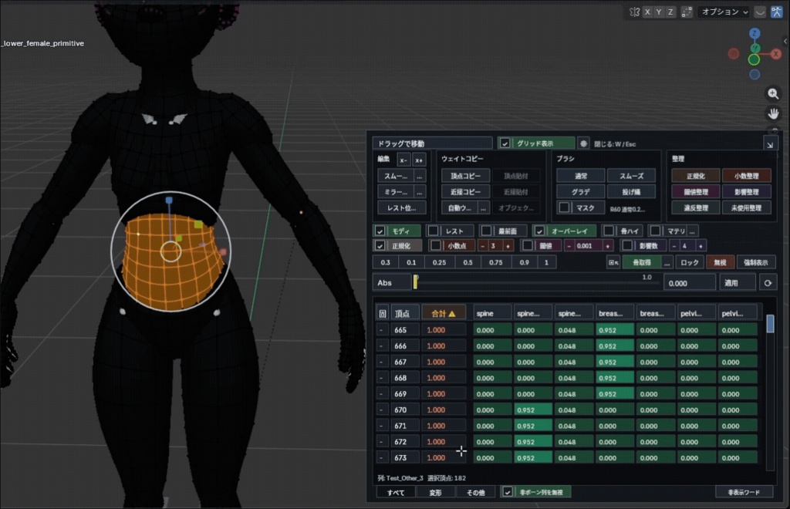
Task: Click the blue Z-axis handle on mesh manipulator
Action: (x=169, y=201)
